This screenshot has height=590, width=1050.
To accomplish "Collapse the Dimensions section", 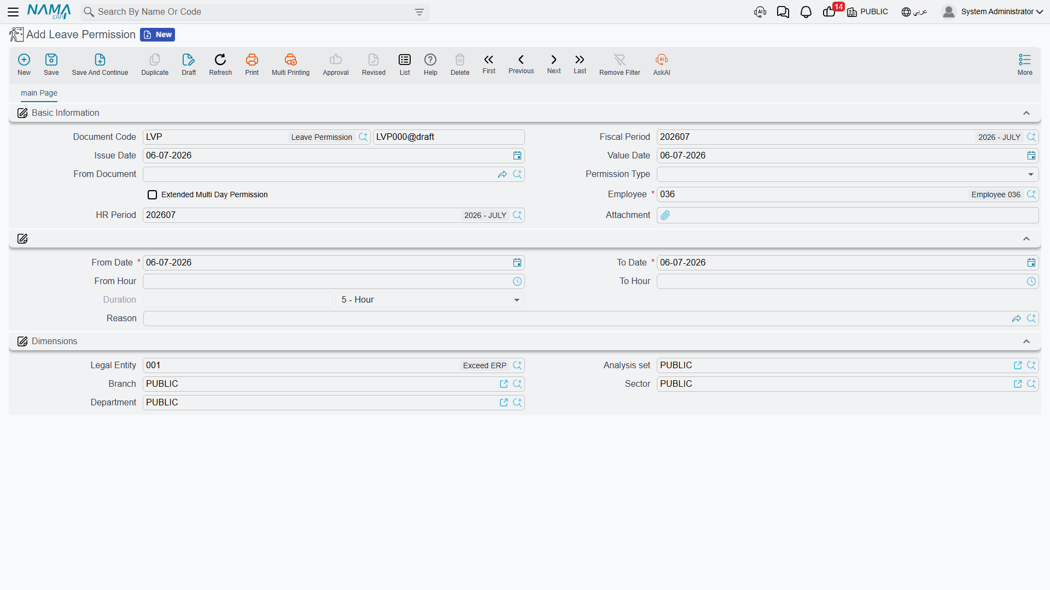I will pos(1026,341).
